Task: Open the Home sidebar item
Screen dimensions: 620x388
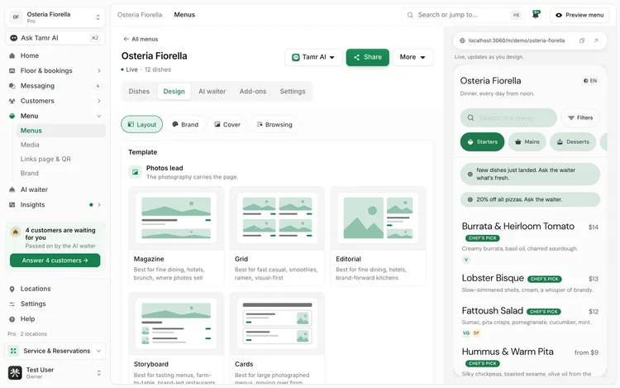Action: (x=55, y=55)
